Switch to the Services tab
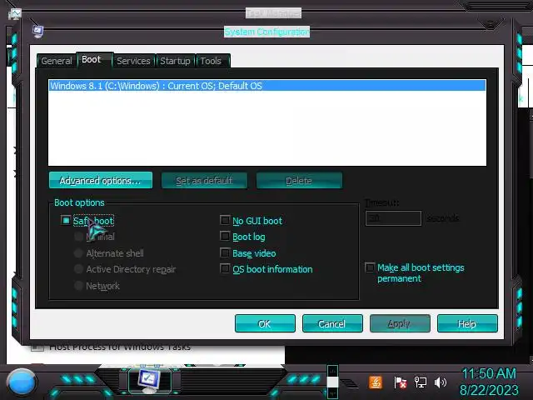533x400 pixels. (133, 61)
